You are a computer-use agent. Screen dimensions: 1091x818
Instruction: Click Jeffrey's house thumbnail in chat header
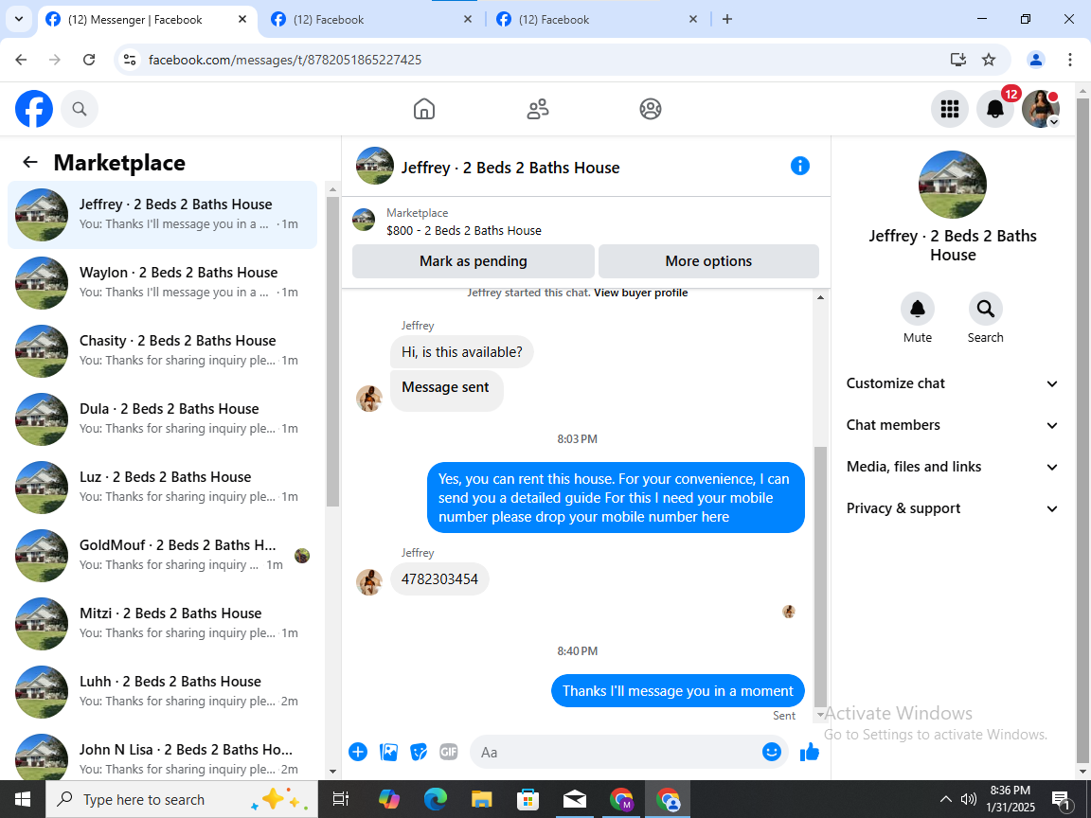374,167
